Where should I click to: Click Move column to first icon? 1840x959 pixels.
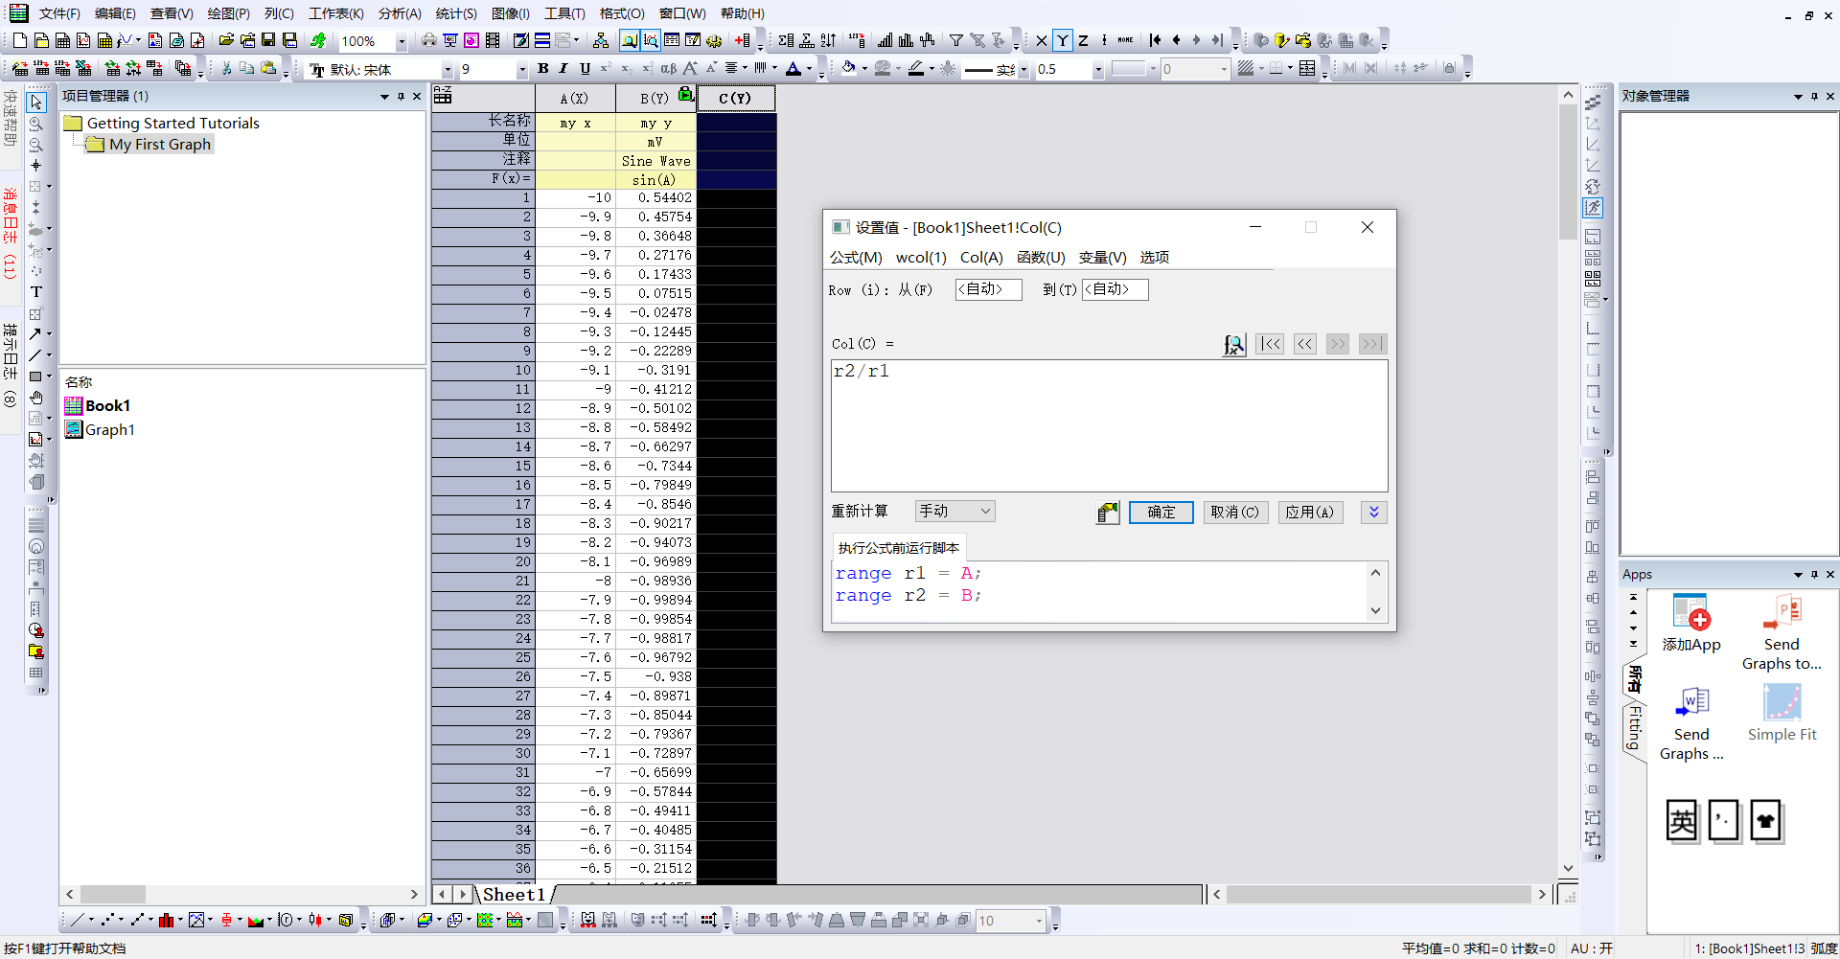[x=1155, y=40]
